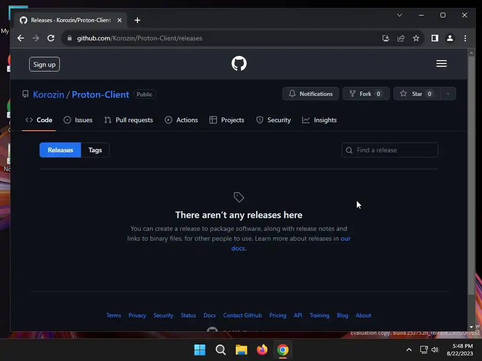Focus the Find a release search field
The width and height of the screenshot is (482, 361).
(390, 150)
